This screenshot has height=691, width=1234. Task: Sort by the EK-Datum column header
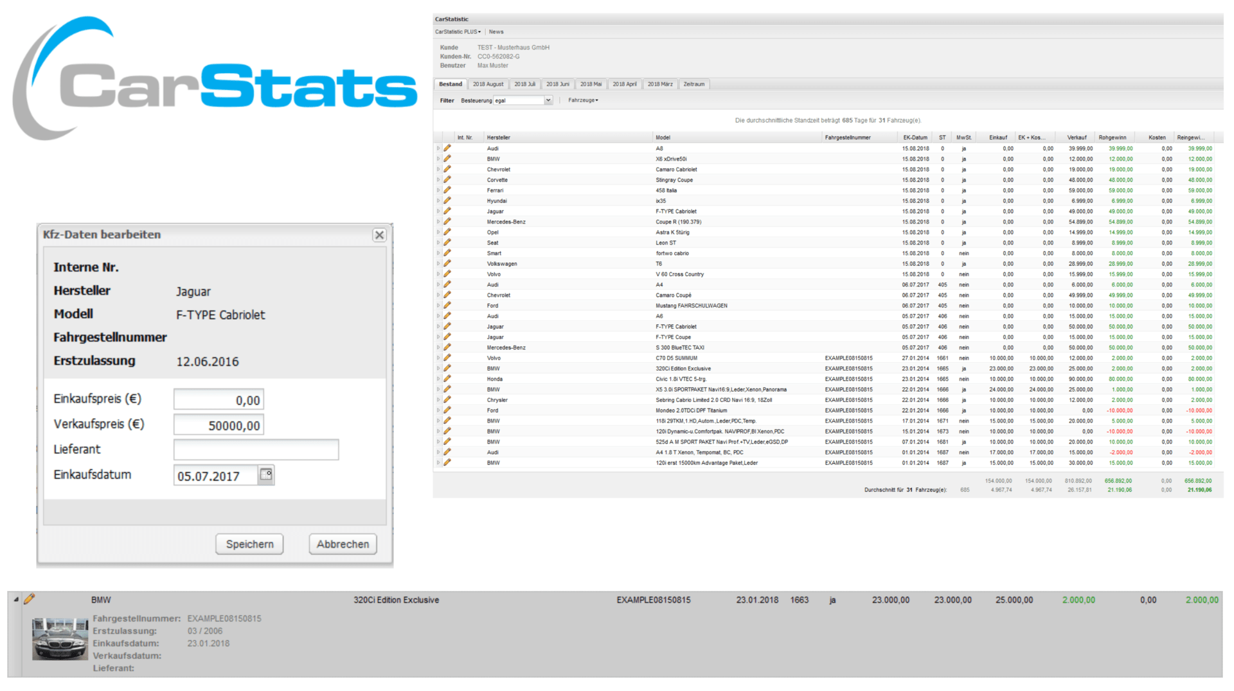pyautogui.click(x=915, y=137)
